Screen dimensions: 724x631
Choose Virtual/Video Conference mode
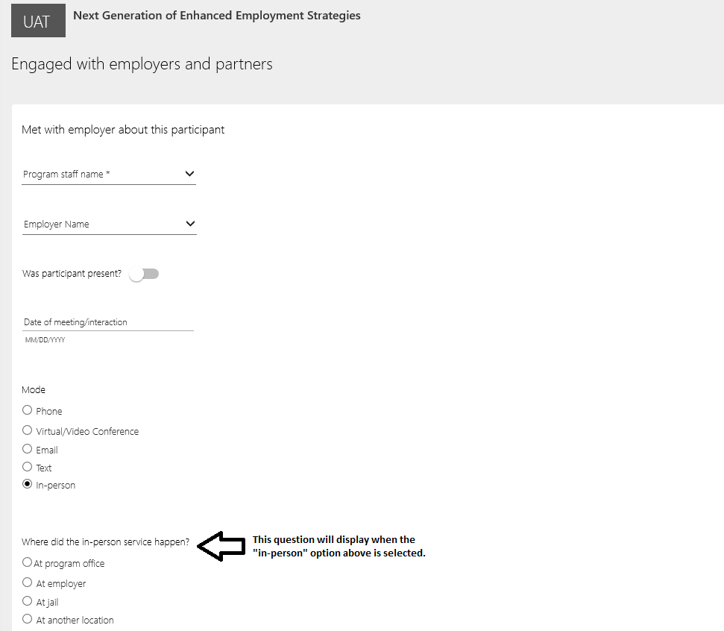pos(28,430)
